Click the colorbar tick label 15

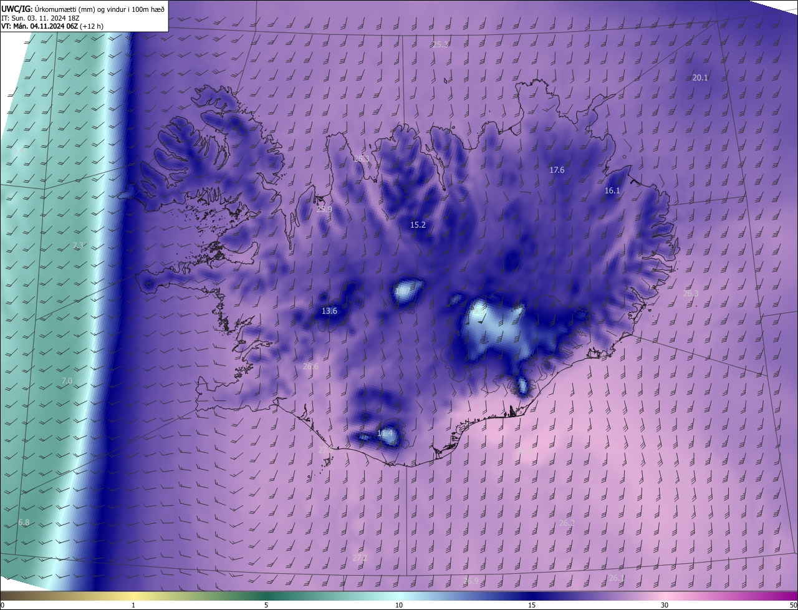(x=532, y=605)
